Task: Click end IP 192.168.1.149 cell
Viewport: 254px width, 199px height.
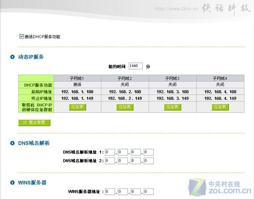Action: point(77,98)
